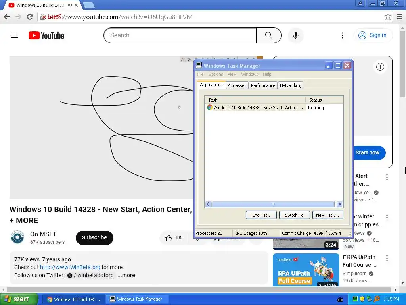This screenshot has width=406, height=305.
Task: Open Windows menu in Task Manager
Action: click(250, 74)
